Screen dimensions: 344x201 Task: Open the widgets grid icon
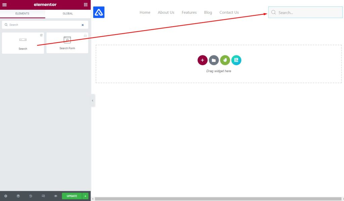[86, 5]
